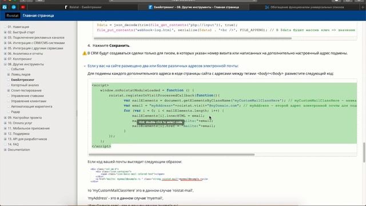The height and width of the screenshot is (206, 366).
Task: Open 'События' page in sidebar
Action: click(18, 69)
